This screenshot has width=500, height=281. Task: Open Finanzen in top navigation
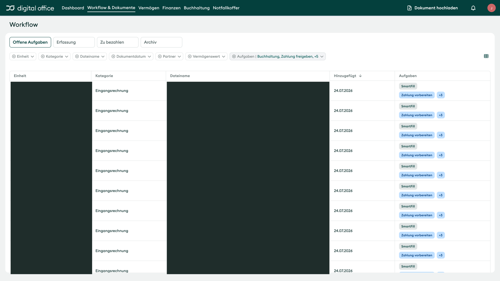(x=172, y=8)
